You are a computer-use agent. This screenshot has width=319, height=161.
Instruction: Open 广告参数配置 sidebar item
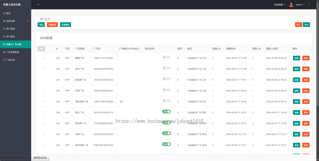click(15, 52)
